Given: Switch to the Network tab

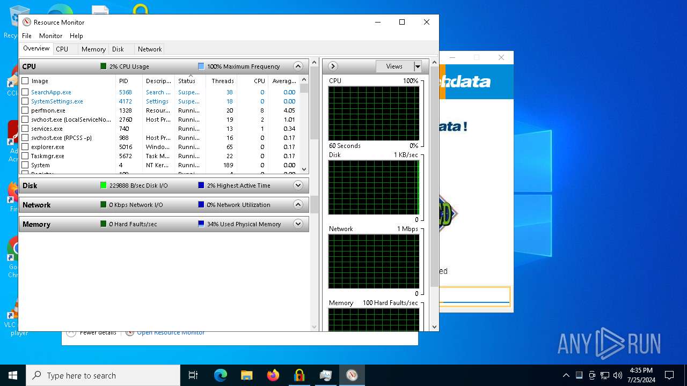Looking at the screenshot, I should pos(150,49).
